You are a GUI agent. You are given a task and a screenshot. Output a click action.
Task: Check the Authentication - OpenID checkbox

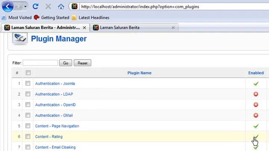click(28, 104)
